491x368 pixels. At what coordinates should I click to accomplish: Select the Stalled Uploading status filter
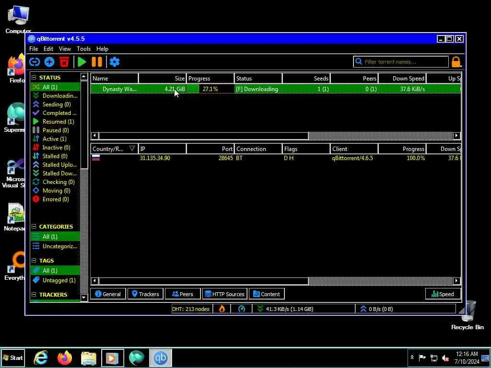pyautogui.click(x=55, y=165)
